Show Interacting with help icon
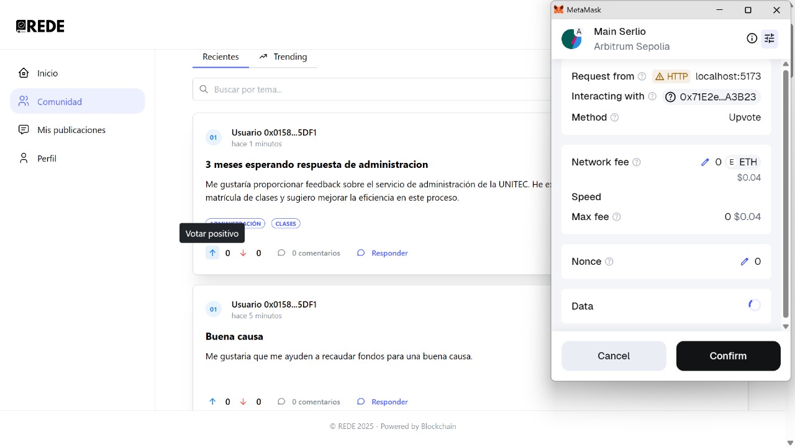The width and height of the screenshot is (795, 447). (652, 96)
